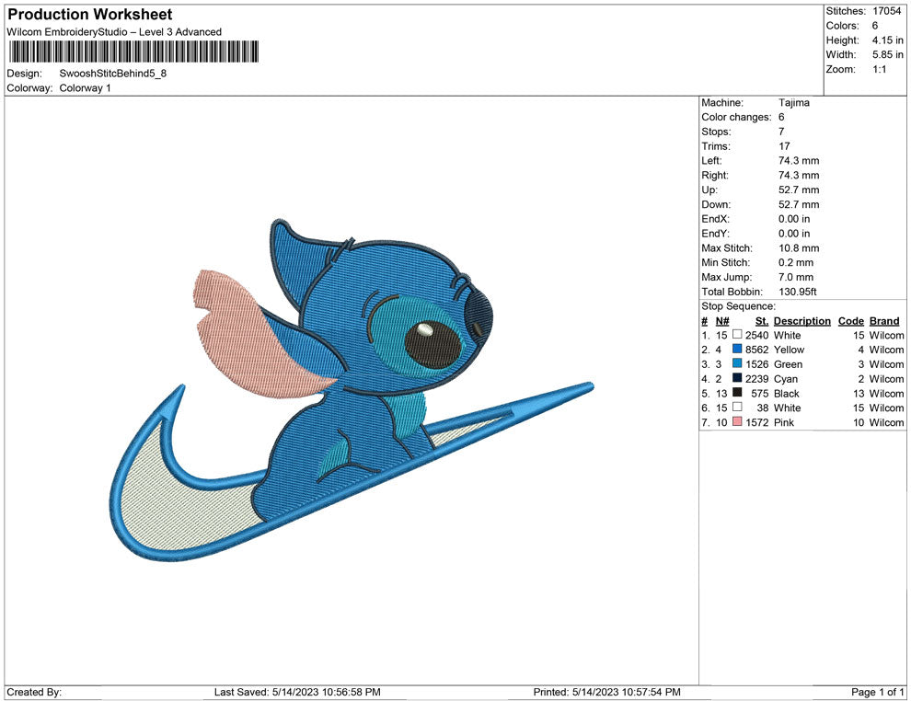Click the 'Left:' label
Viewport: 911px width, 701px height.
pos(711,161)
